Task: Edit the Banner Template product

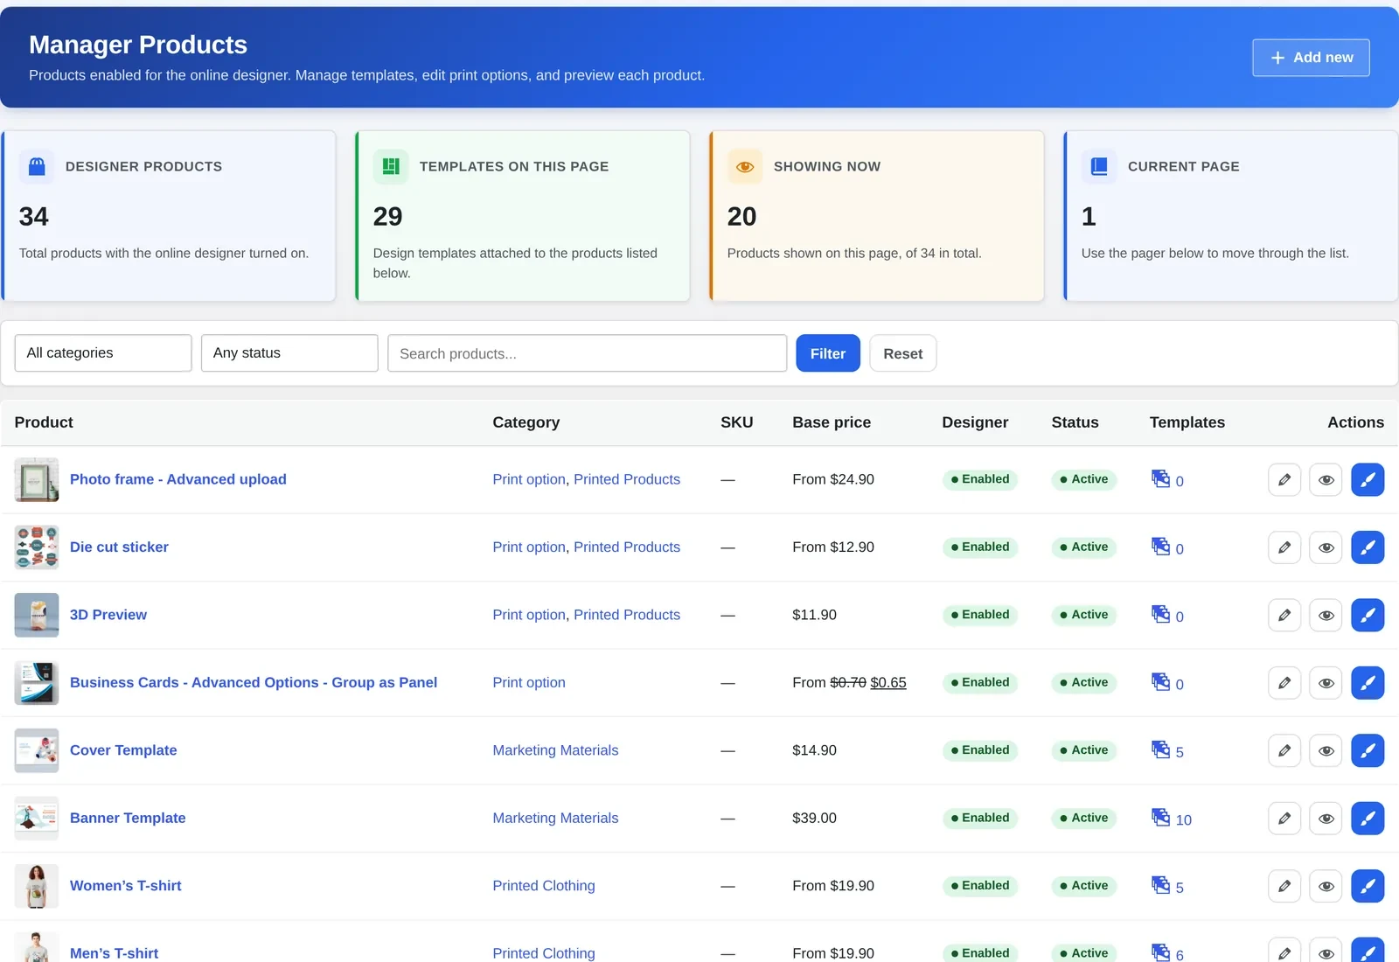Action: (1284, 819)
